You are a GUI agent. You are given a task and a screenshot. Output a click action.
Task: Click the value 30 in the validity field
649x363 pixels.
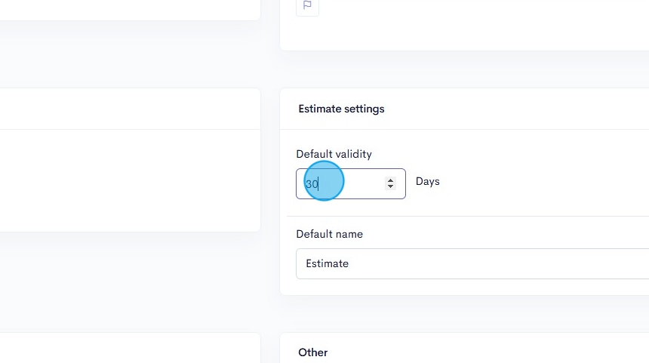click(312, 183)
